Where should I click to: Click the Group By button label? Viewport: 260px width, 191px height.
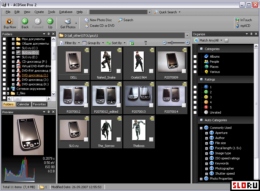click(94, 43)
